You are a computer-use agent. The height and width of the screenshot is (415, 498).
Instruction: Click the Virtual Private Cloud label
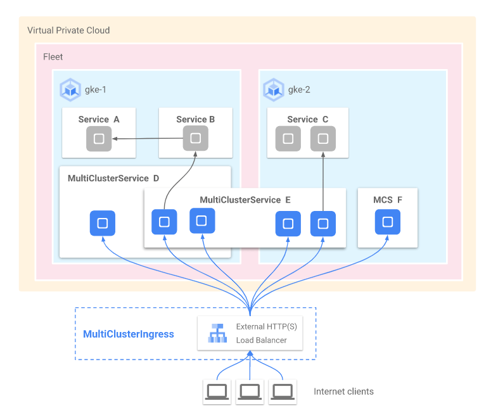pos(68,30)
